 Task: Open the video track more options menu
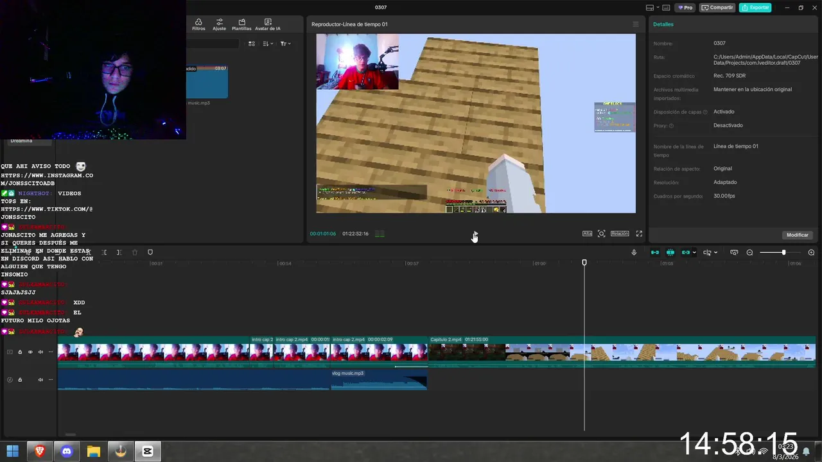tap(51, 352)
